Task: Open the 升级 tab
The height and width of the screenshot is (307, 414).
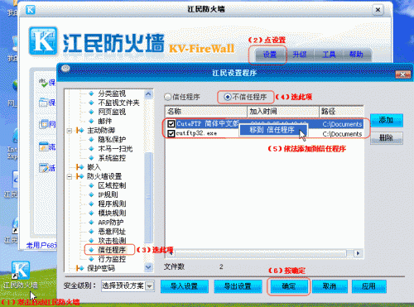Action: coord(300,55)
